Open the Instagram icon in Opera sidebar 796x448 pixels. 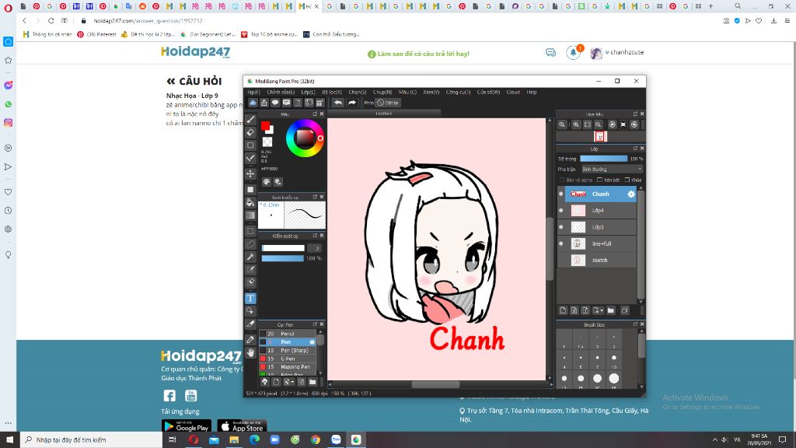click(8, 123)
